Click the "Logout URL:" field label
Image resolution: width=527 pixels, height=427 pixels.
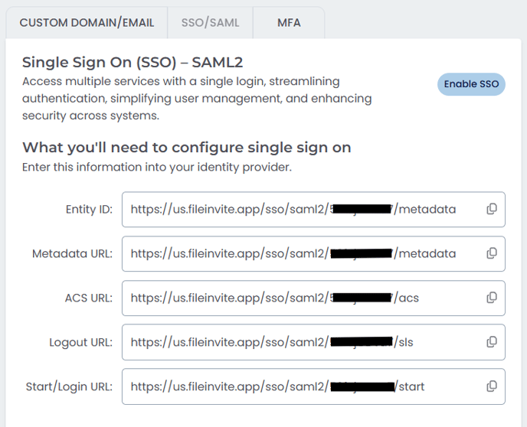pos(78,343)
